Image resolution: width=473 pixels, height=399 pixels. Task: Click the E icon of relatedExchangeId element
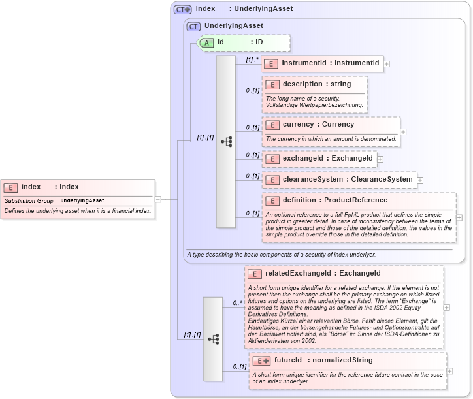coord(255,274)
